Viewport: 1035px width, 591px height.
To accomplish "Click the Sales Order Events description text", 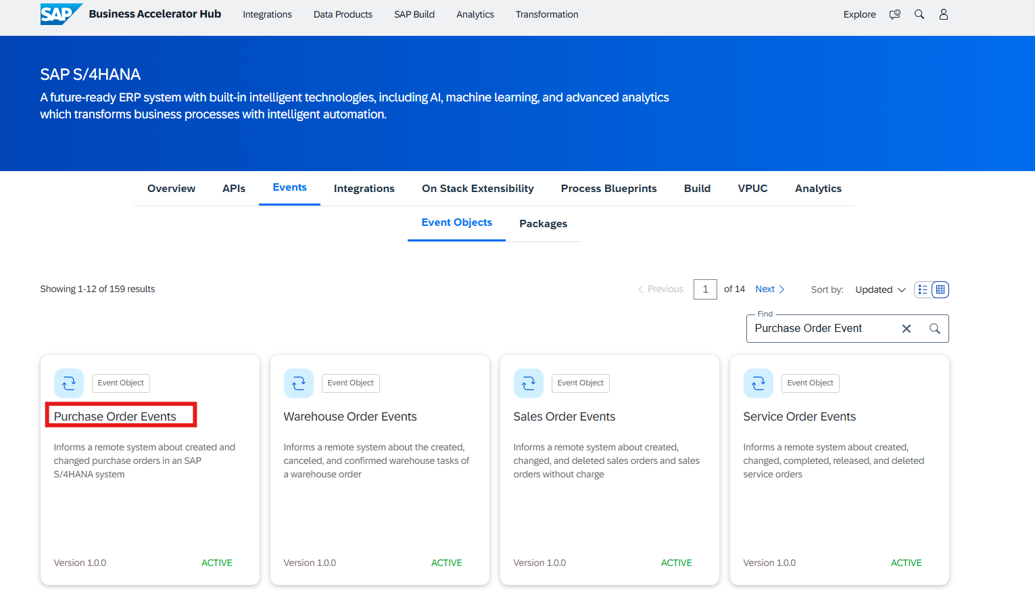I will tap(606, 460).
